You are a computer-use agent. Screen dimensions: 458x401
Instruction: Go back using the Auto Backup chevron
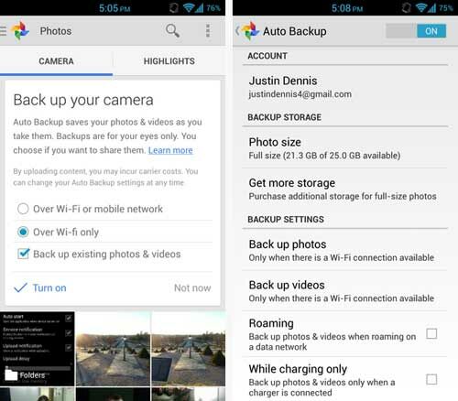tap(237, 31)
